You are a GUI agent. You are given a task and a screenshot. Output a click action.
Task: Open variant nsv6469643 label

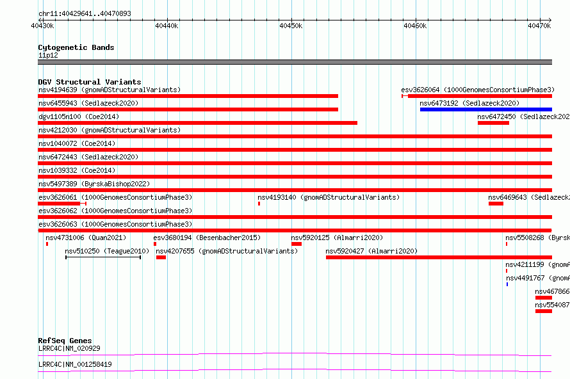(529, 197)
